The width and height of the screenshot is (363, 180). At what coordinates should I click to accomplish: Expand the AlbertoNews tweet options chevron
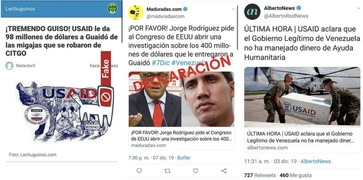(x=359, y=8)
